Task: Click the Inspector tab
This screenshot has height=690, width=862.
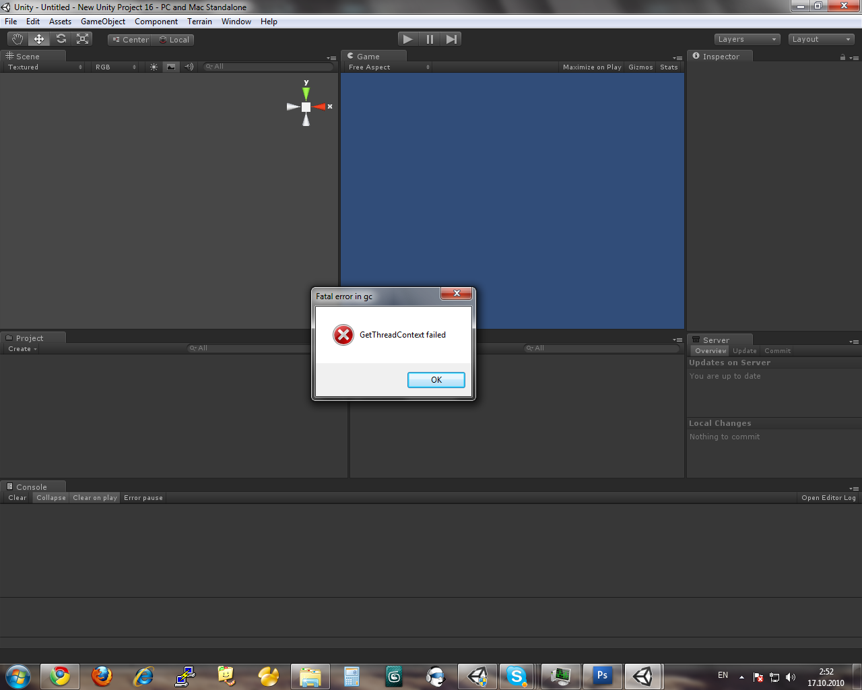Action: (x=720, y=57)
